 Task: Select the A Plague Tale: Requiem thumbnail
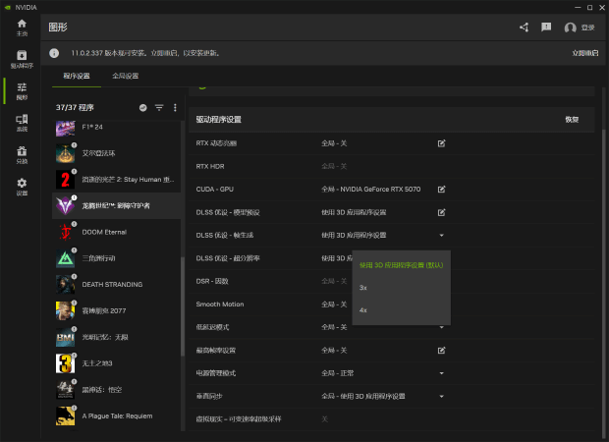click(65, 416)
